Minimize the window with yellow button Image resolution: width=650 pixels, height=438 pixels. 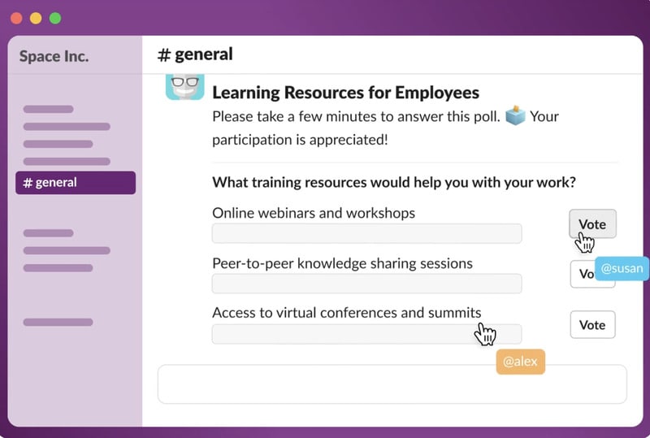36,18
